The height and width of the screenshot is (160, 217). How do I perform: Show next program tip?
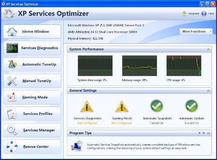point(204,133)
